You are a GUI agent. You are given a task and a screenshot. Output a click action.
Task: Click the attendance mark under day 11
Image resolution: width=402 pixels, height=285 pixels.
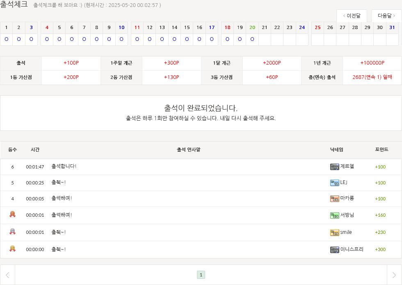(x=137, y=39)
